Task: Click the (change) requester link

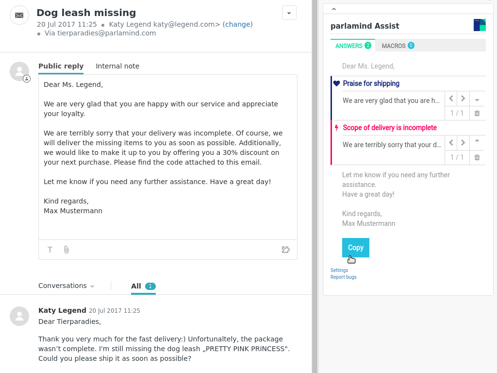Action: pos(237,24)
